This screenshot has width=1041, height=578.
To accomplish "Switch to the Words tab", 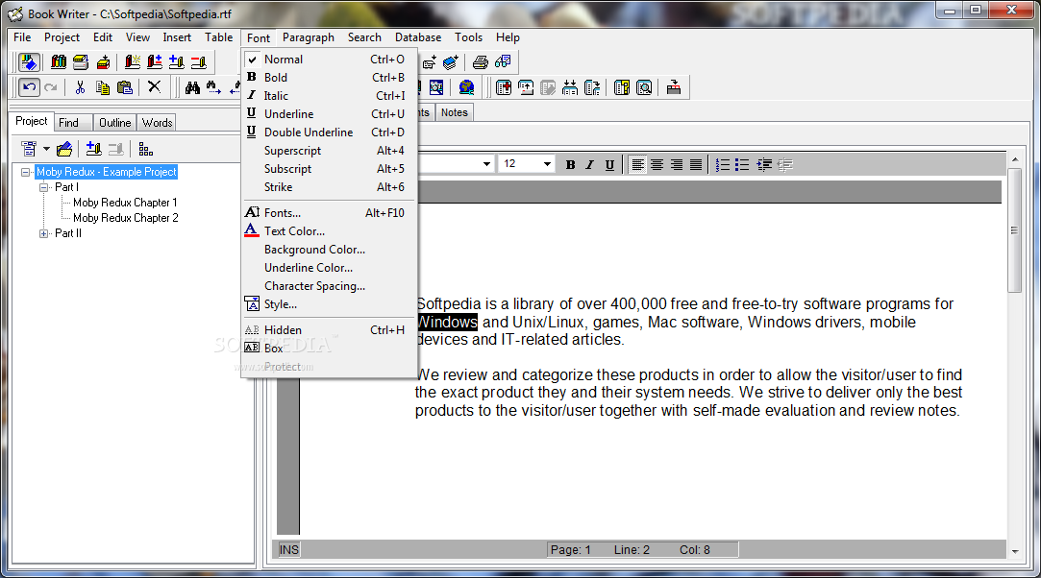I will coord(158,123).
